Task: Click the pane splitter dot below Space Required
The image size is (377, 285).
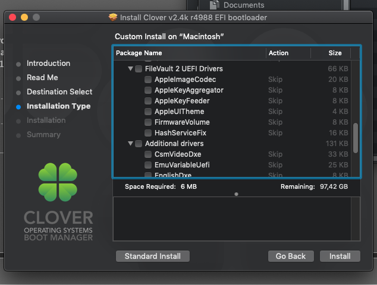Action: pyautogui.click(x=236, y=194)
